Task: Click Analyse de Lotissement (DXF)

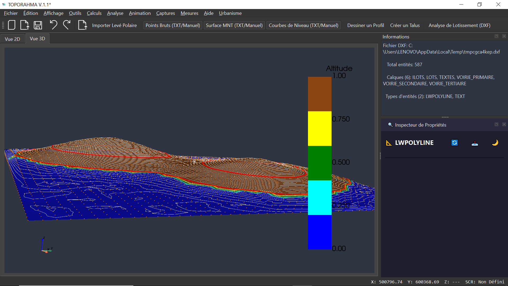Action: pos(459,25)
